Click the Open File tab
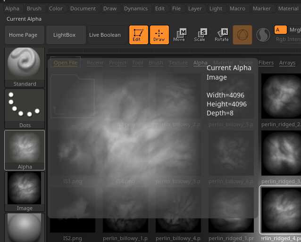The width and height of the screenshot is (301, 242). point(66,63)
